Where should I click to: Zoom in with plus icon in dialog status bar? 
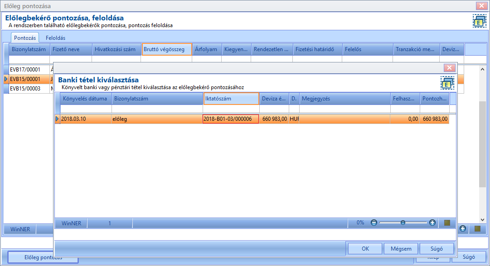tap(432, 223)
